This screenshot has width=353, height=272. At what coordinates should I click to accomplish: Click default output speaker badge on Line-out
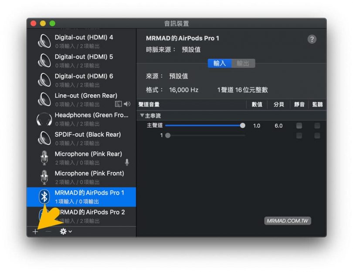[127, 104]
